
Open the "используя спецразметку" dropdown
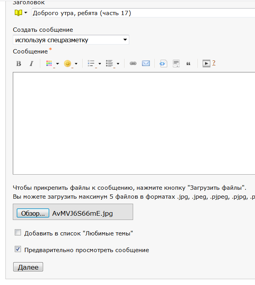tap(71, 40)
